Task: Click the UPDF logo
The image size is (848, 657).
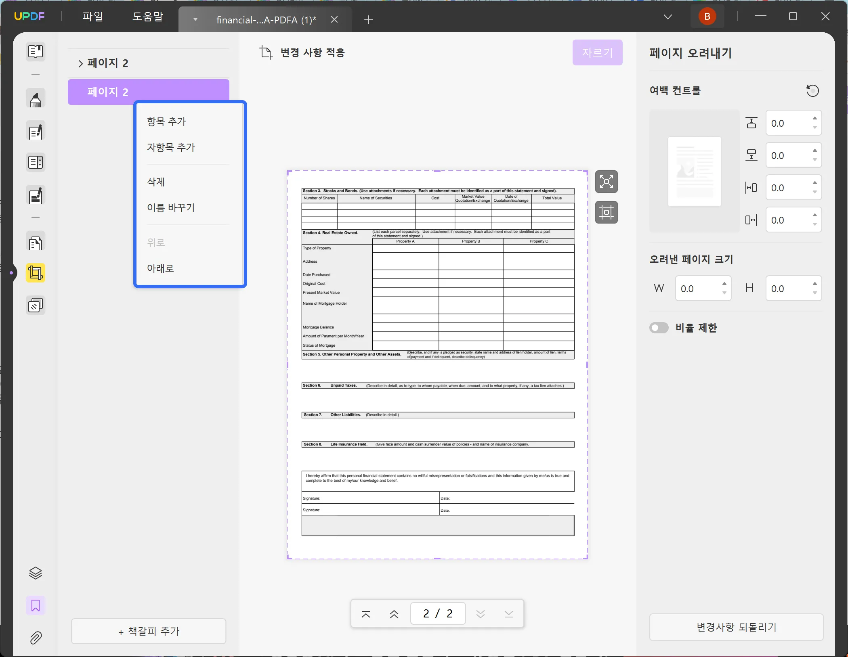Action: pos(29,17)
